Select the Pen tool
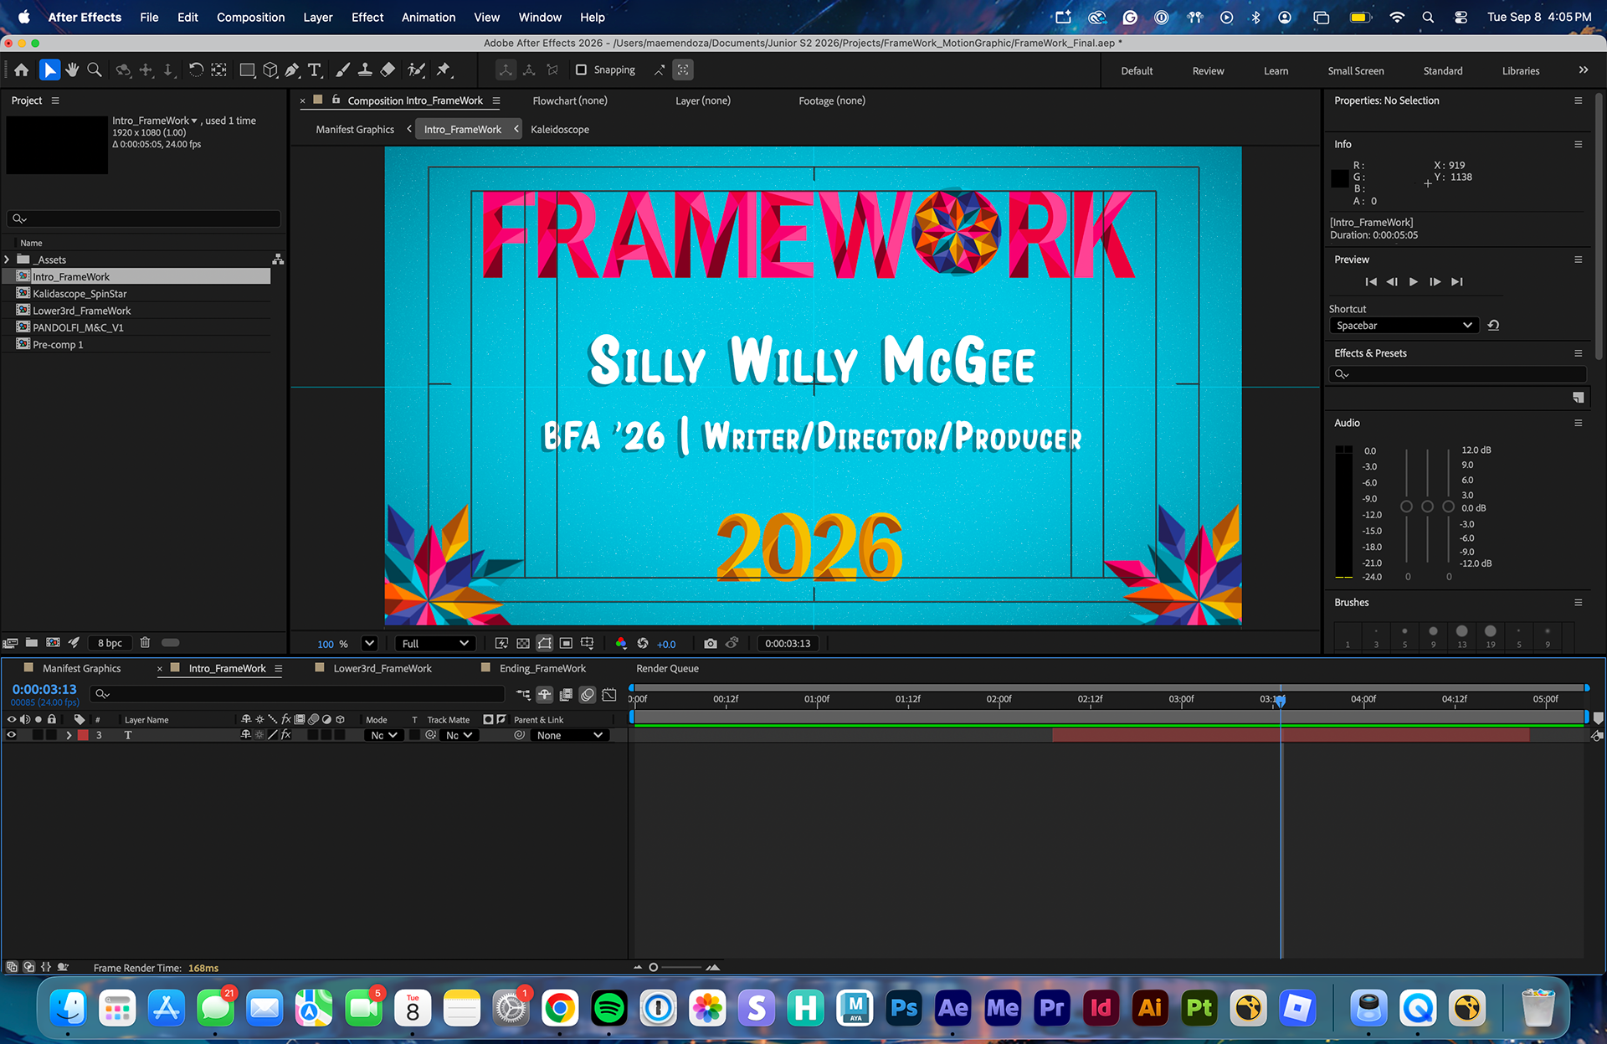 (x=292, y=70)
